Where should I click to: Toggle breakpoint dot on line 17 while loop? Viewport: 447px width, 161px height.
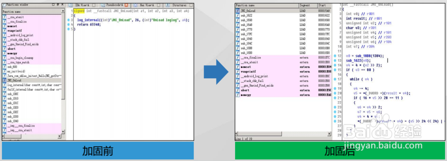(335, 79)
